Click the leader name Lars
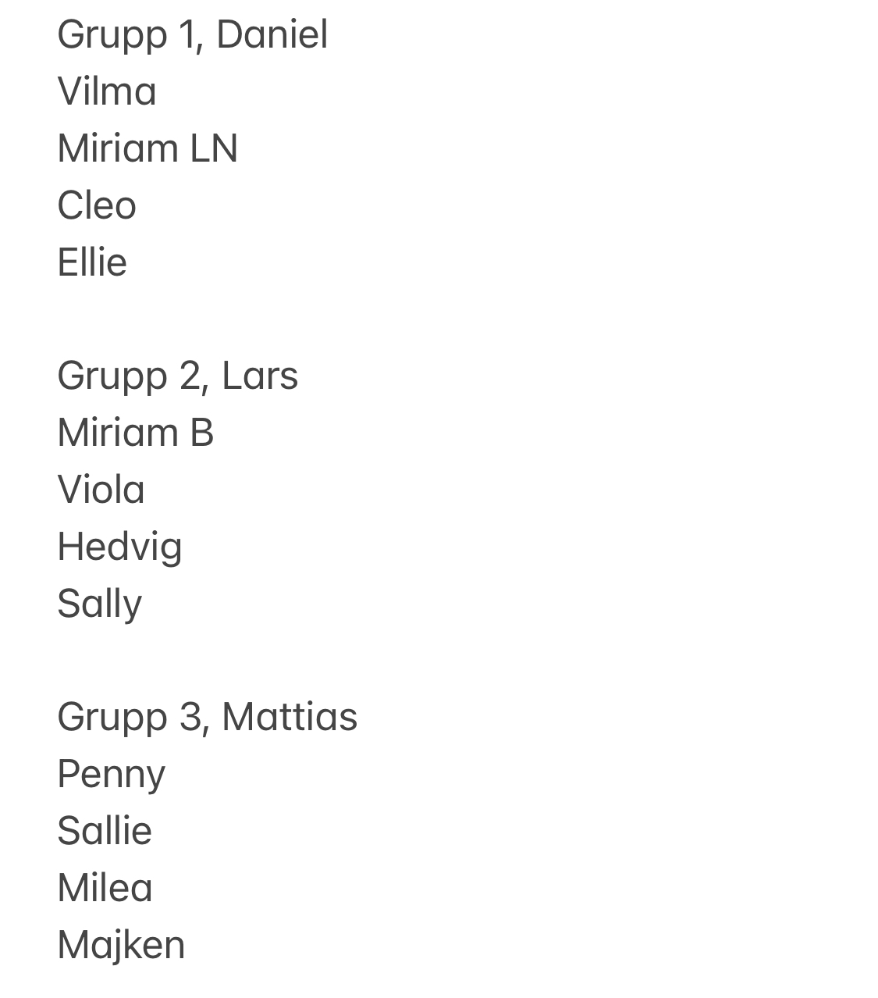This screenshot has width=878, height=998. coord(260,376)
